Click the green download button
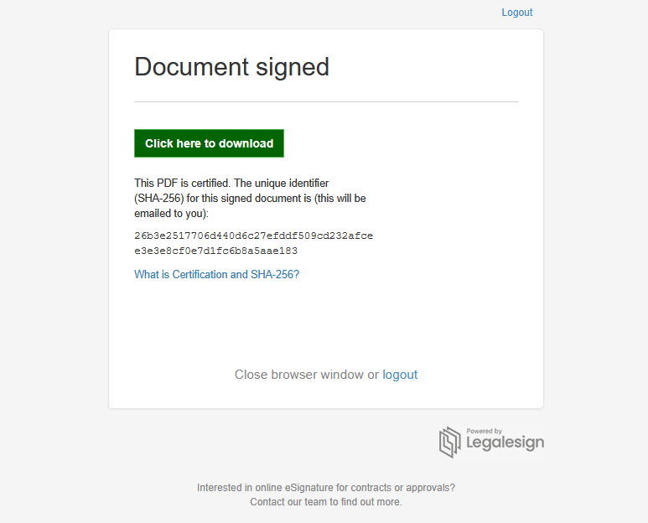Image resolution: width=648 pixels, height=523 pixels. point(209,143)
